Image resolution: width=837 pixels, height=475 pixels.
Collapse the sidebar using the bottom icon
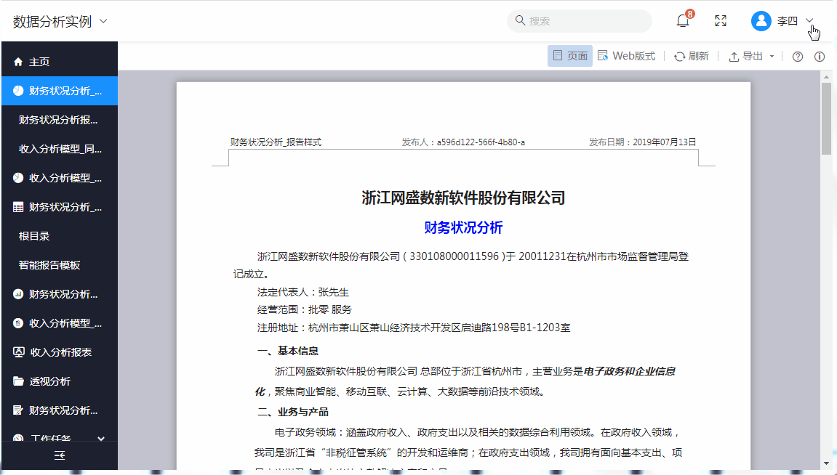59,455
